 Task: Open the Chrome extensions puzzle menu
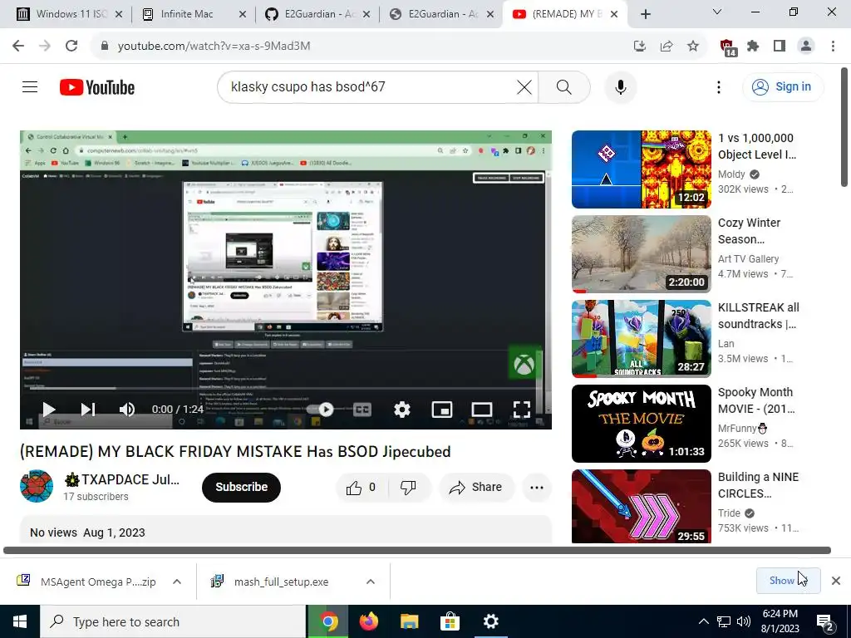click(753, 47)
